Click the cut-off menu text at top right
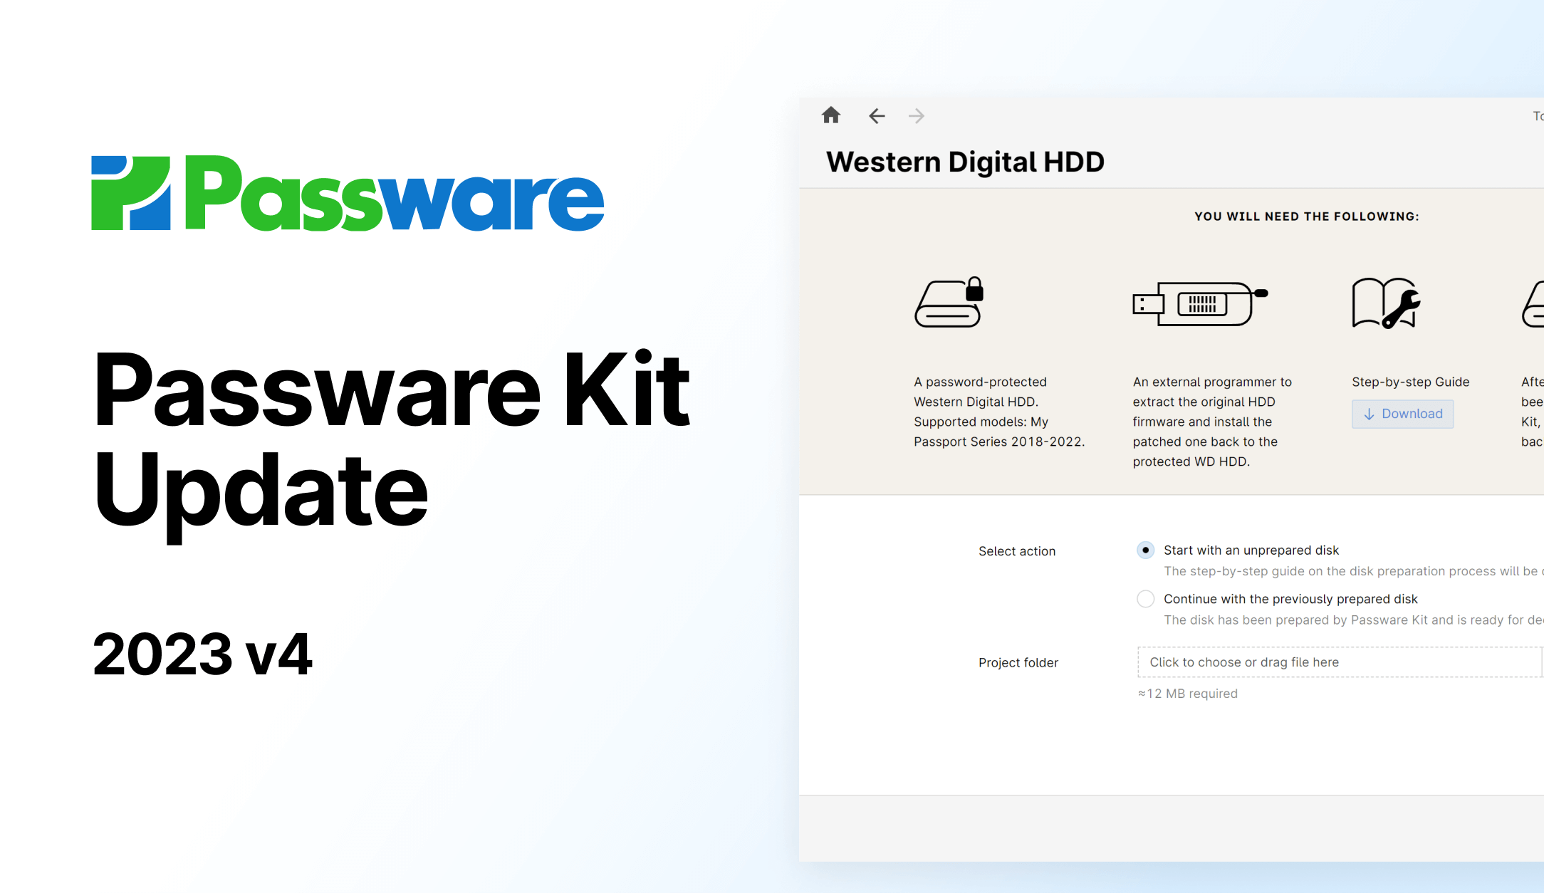The image size is (1544, 893). [1538, 116]
